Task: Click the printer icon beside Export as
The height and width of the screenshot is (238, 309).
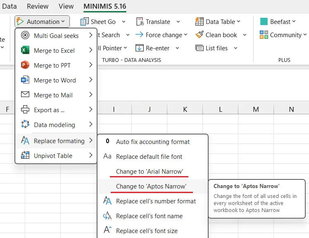Action: pos(25,110)
